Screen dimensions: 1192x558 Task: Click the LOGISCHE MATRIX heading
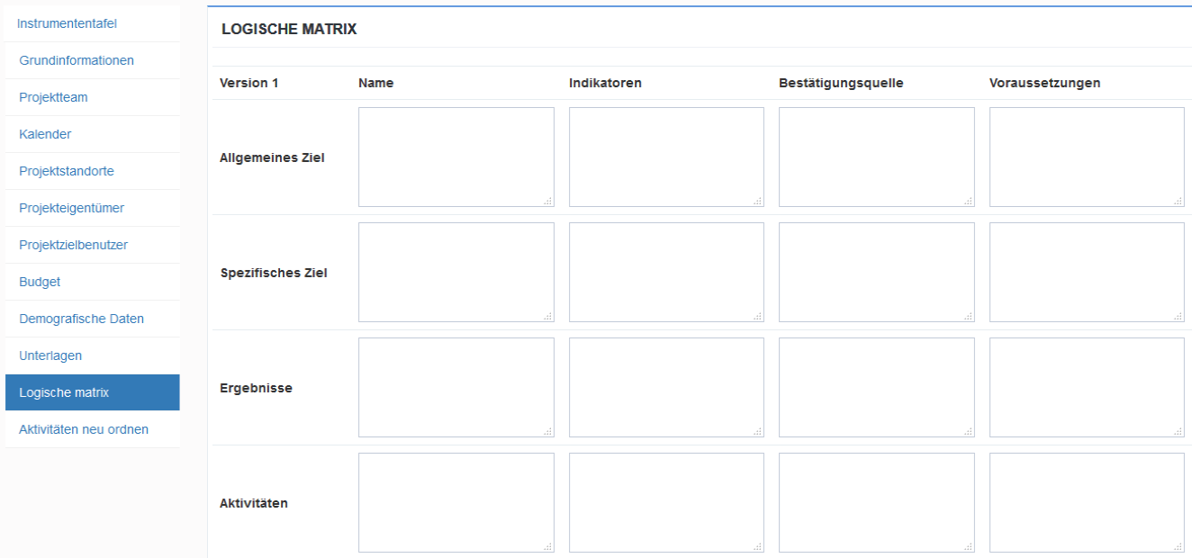coord(289,30)
